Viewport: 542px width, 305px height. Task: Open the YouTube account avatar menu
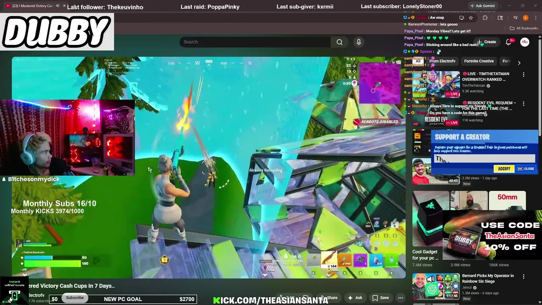[525, 42]
